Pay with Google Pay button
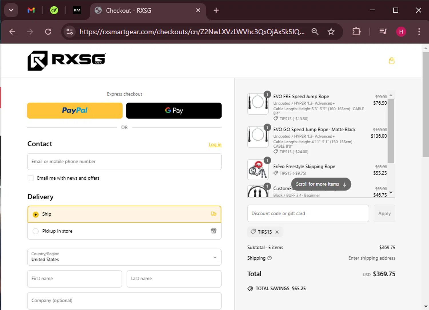Screen dimensions: 429x310 [174, 110]
